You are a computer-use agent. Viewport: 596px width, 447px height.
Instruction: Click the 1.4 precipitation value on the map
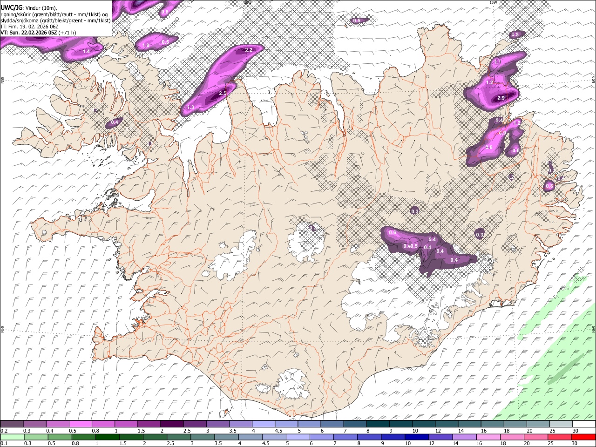tap(86, 51)
